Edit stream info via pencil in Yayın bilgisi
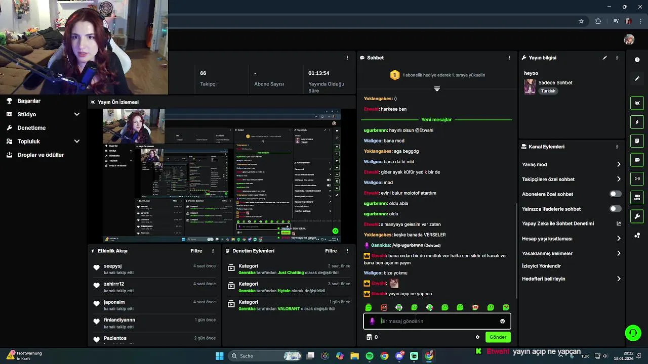The width and height of the screenshot is (648, 364). pyautogui.click(x=604, y=58)
